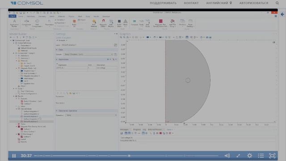Click the Add Material ribbon icon
The width and height of the screenshot is (286, 161).
94,23
